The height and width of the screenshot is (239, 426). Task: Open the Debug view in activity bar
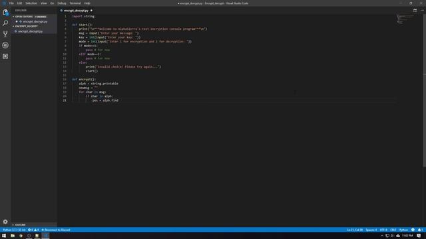(5, 45)
